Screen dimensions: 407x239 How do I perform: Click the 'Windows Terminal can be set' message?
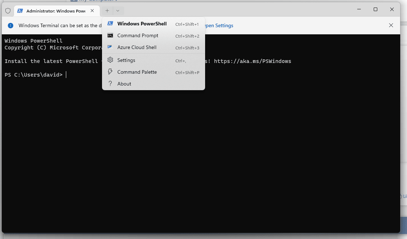(60, 25)
